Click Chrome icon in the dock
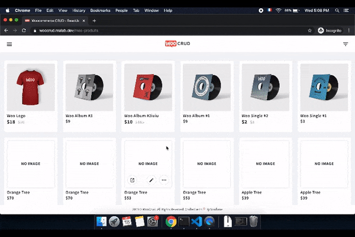This screenshot has height=237, width=355. click(x=171, y=222)
